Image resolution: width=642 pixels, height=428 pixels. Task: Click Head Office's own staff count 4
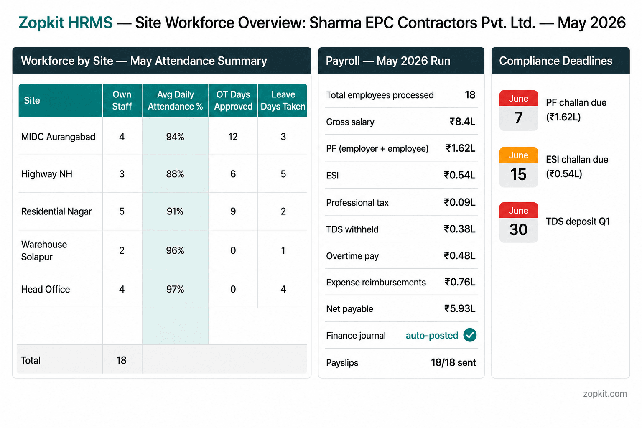(x=122, y=289)
